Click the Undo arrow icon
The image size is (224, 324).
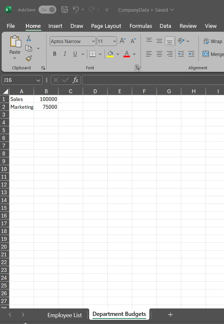coord(76,10)
